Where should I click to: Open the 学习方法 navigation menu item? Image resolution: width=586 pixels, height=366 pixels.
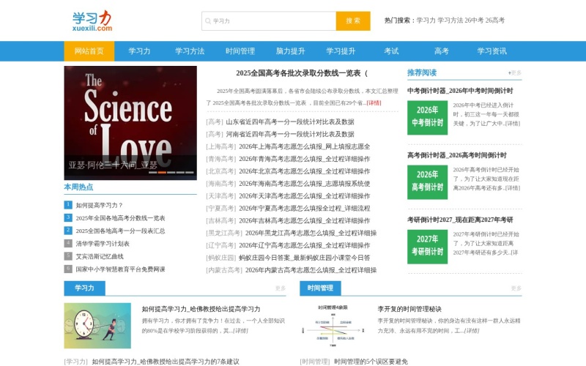coord(190,51)
